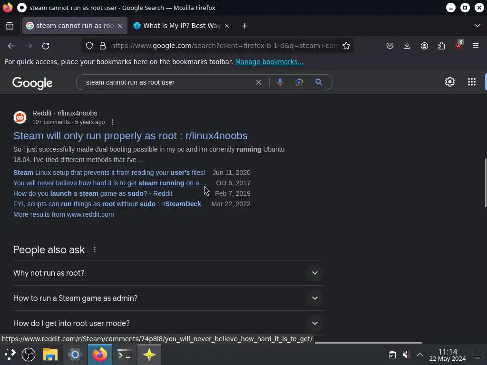Save page to Pocket

(x=390, y=46)
